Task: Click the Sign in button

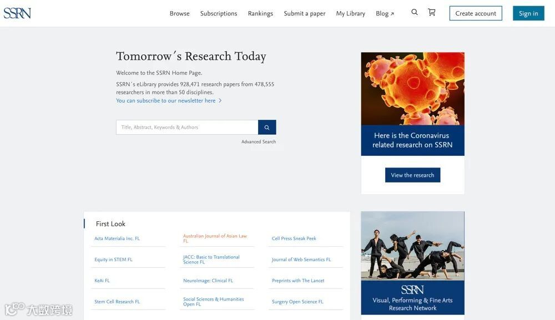Action: (x=528, y=13)
